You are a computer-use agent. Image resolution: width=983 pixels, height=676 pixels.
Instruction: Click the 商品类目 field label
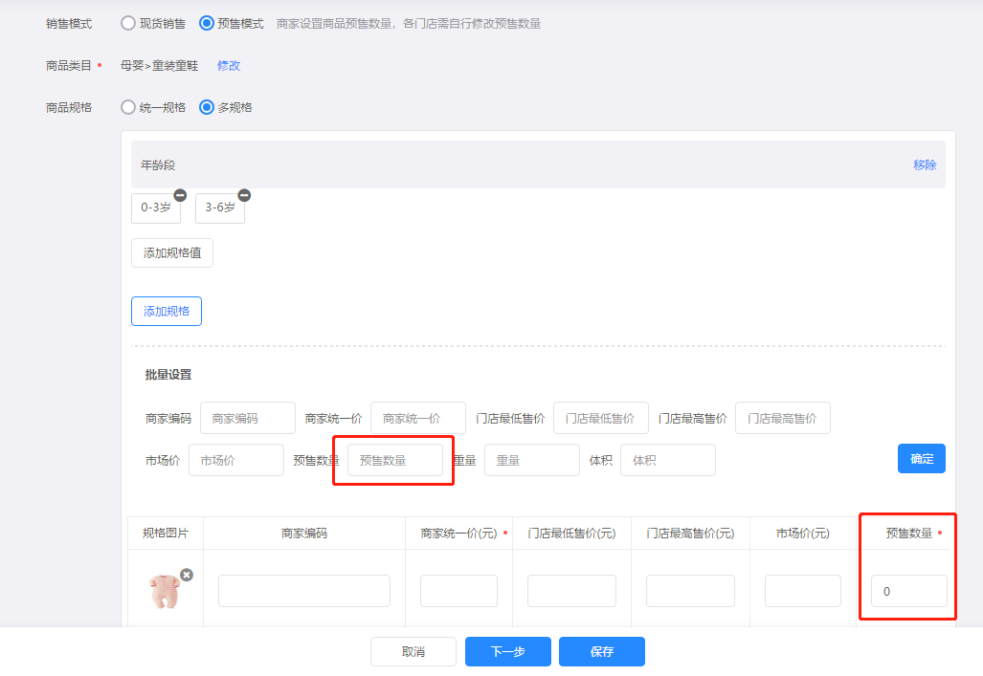(x=69, y=65)
